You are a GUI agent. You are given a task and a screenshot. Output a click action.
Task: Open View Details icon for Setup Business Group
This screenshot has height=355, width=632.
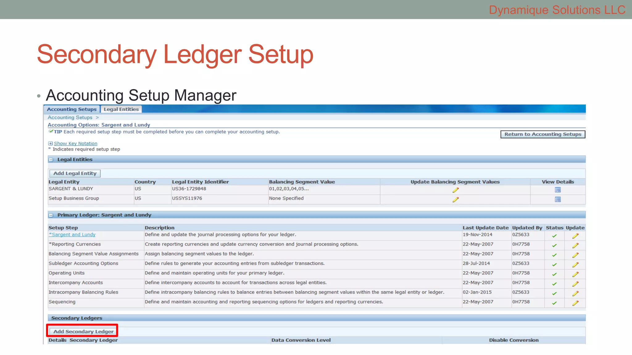(558, 199)
